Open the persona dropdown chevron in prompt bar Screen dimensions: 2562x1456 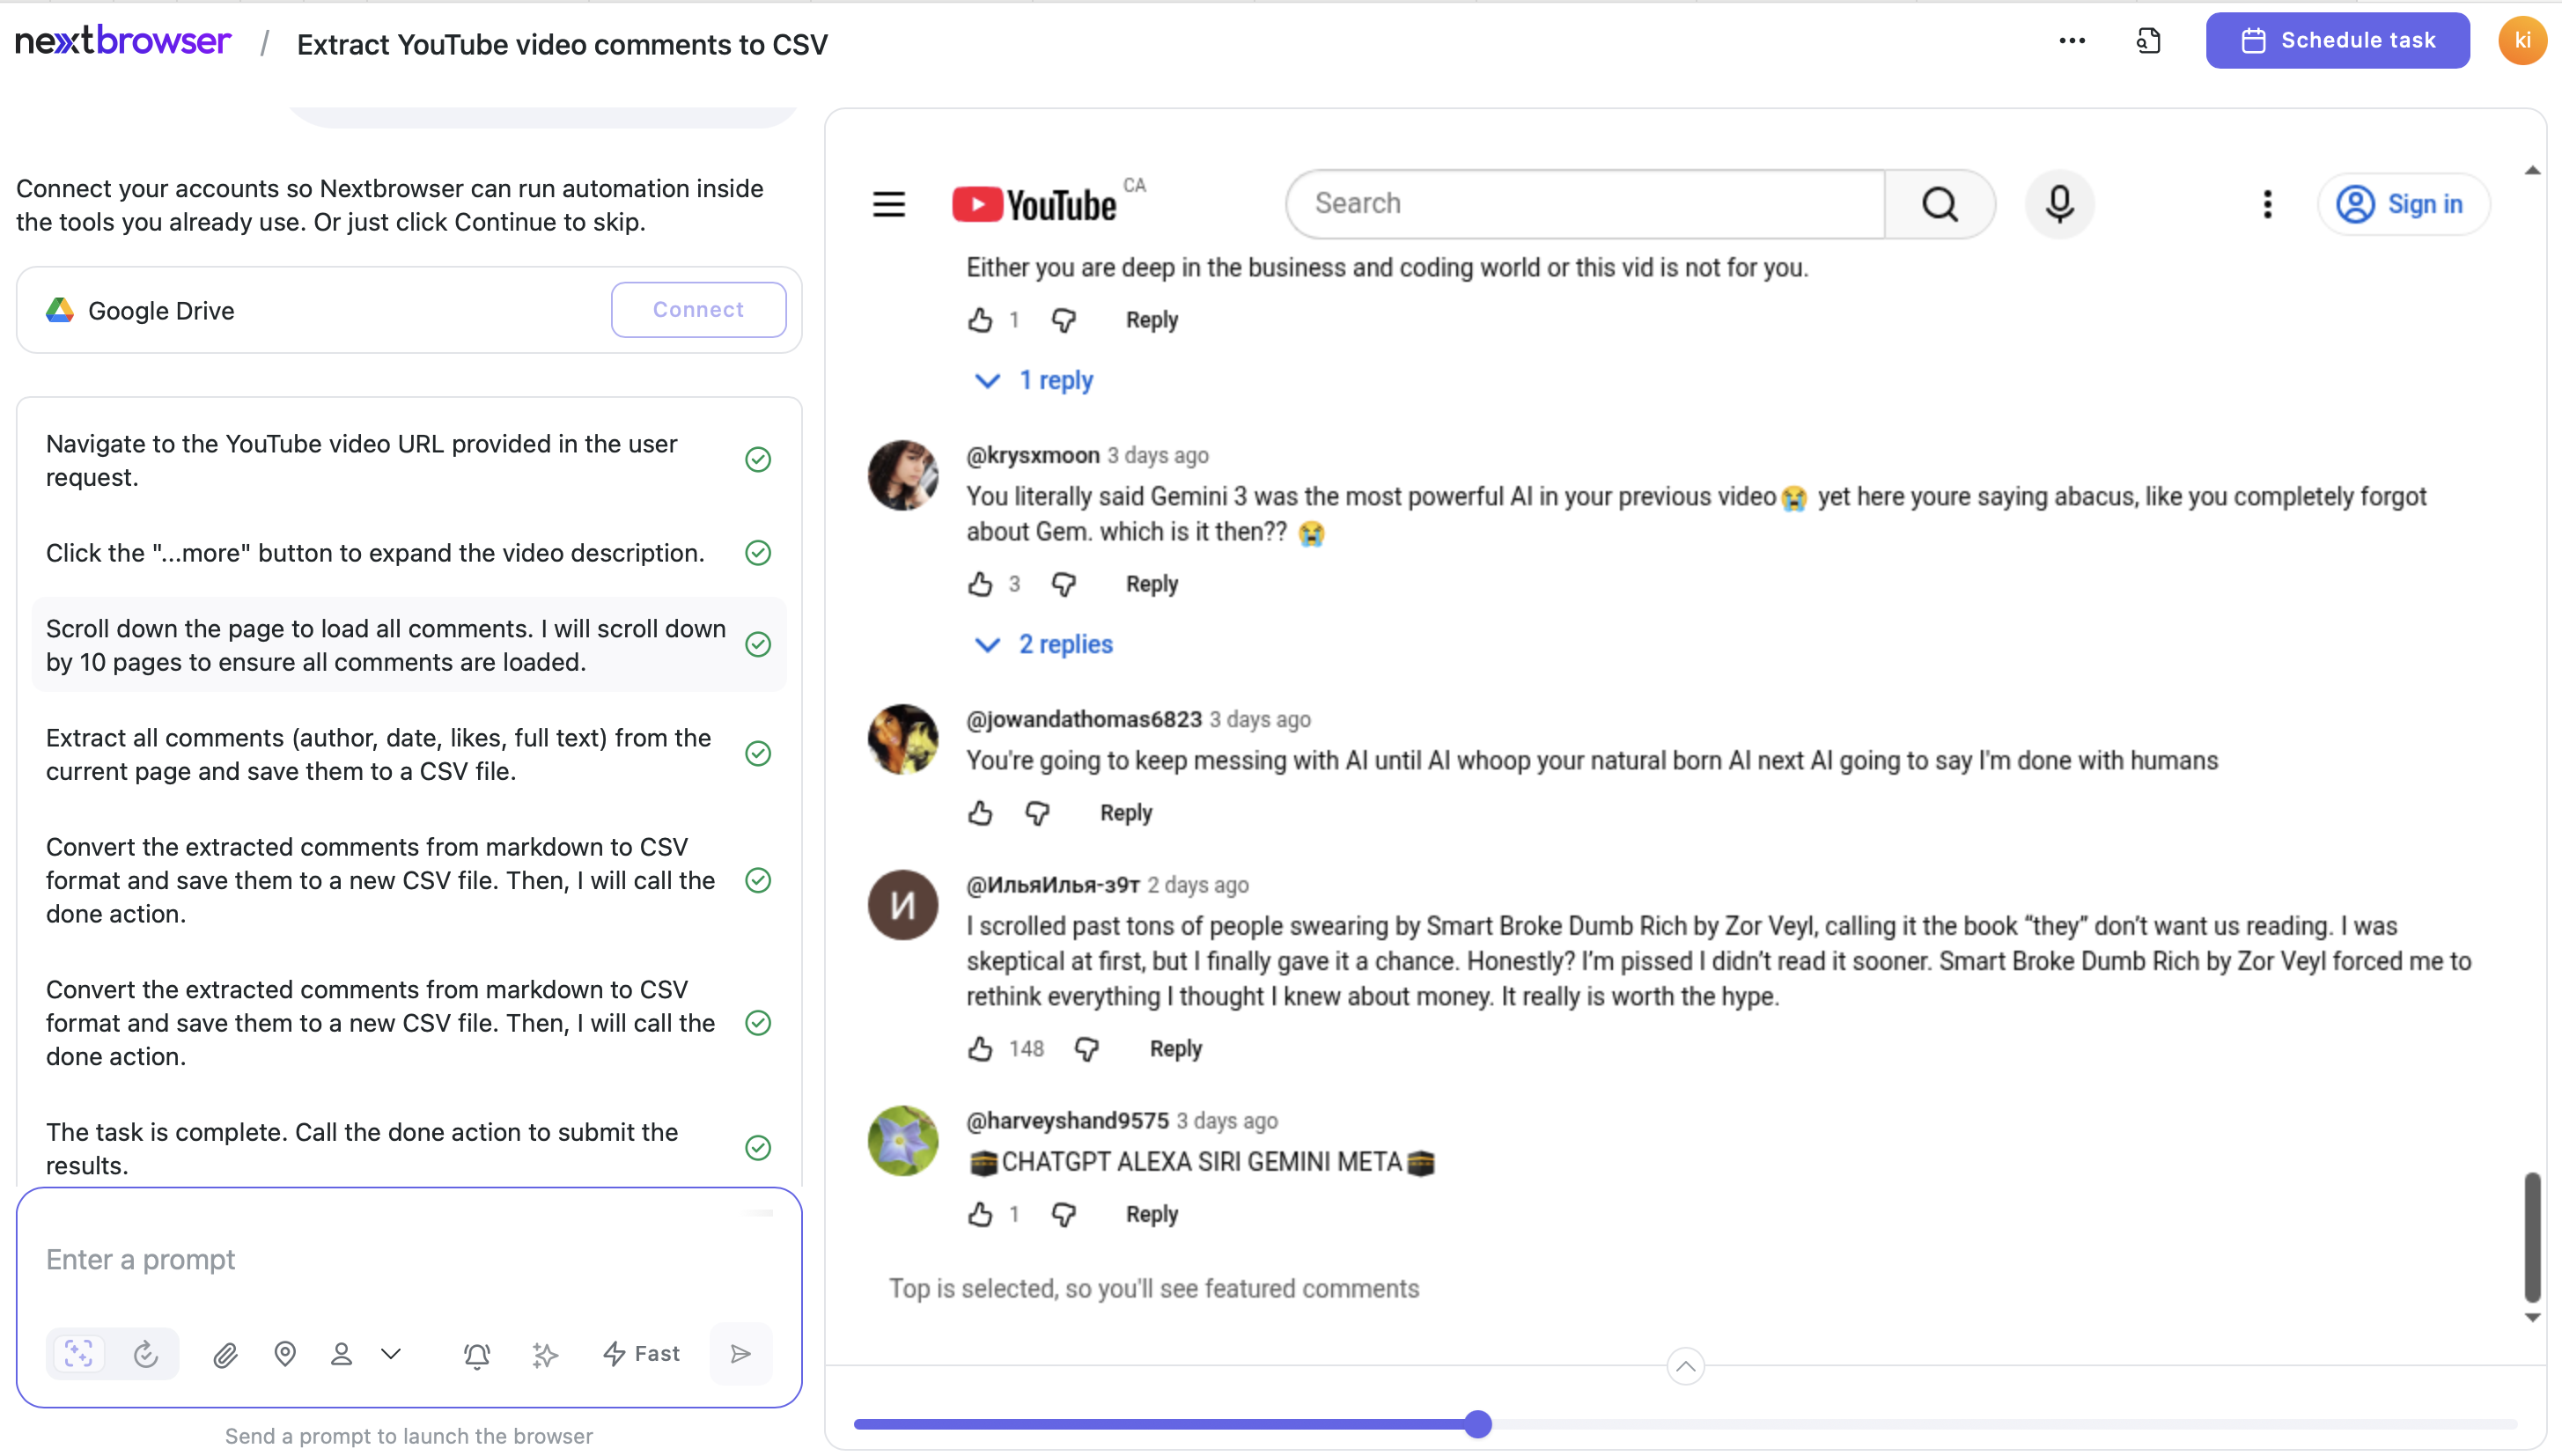391,1354
